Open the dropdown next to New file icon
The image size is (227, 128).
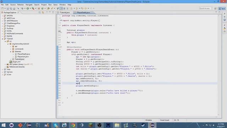pos(5,9)
